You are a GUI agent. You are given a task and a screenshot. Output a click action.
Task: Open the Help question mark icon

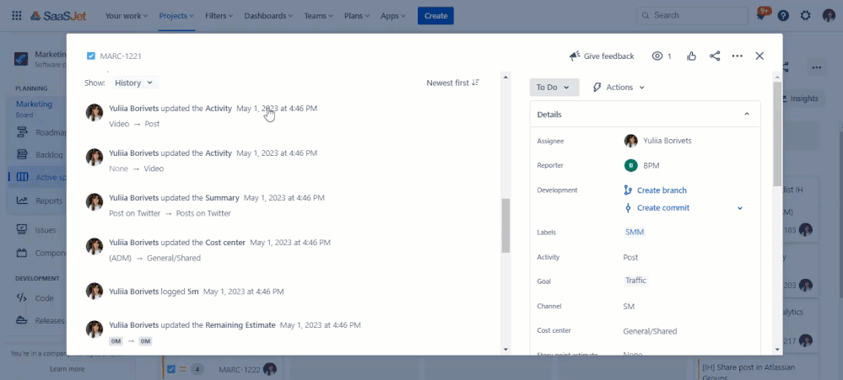[783, 15]
